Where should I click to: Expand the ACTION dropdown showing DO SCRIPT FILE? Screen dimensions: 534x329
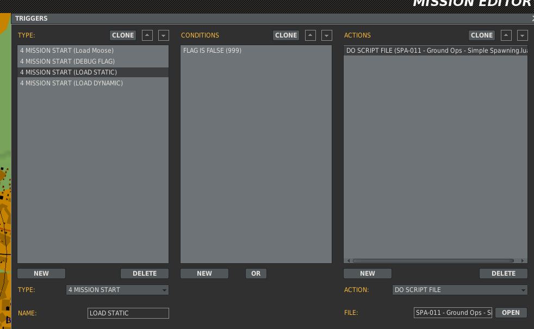click(x=460, y=290)
